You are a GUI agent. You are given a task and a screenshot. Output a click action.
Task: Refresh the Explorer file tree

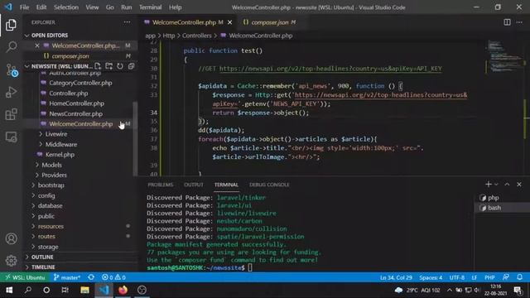tap(120, 66)
